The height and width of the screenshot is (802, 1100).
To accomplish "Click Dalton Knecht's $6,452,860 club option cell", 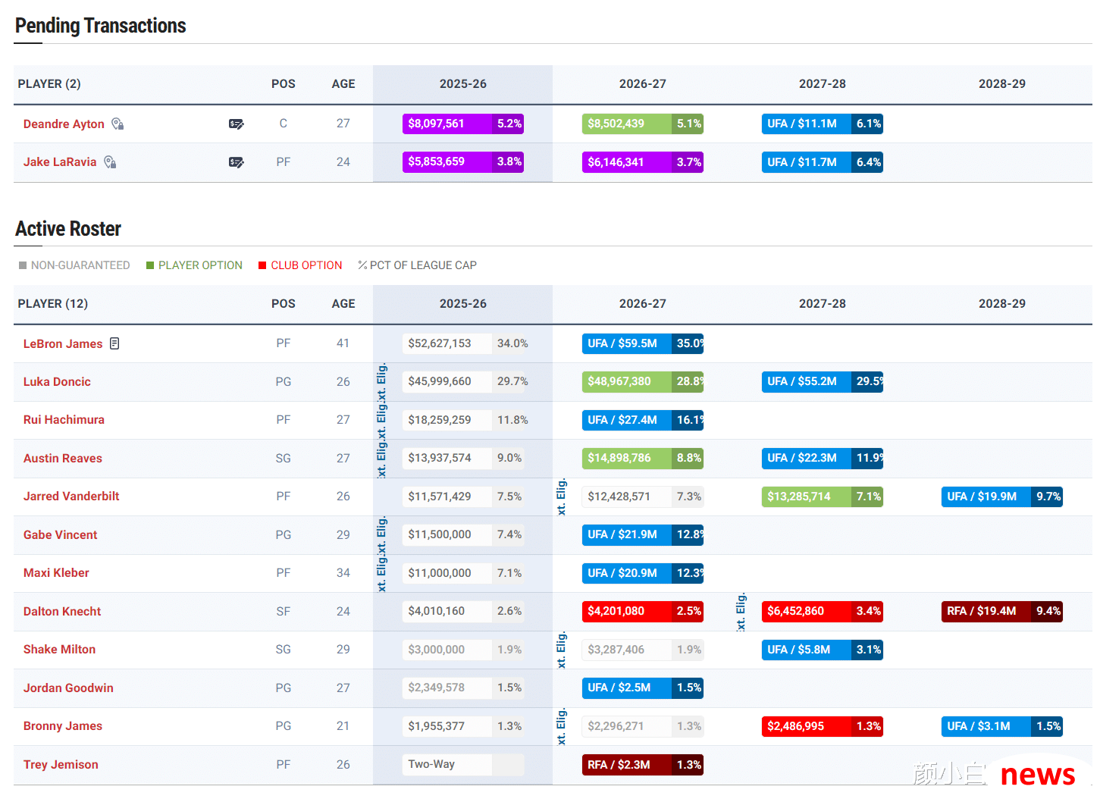I will (823, 611).
